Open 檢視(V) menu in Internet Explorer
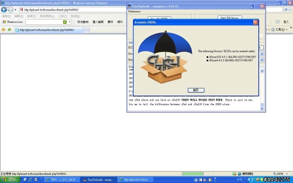Image resolution: width=293 pixels, height=183 pixels. (32, 16)
